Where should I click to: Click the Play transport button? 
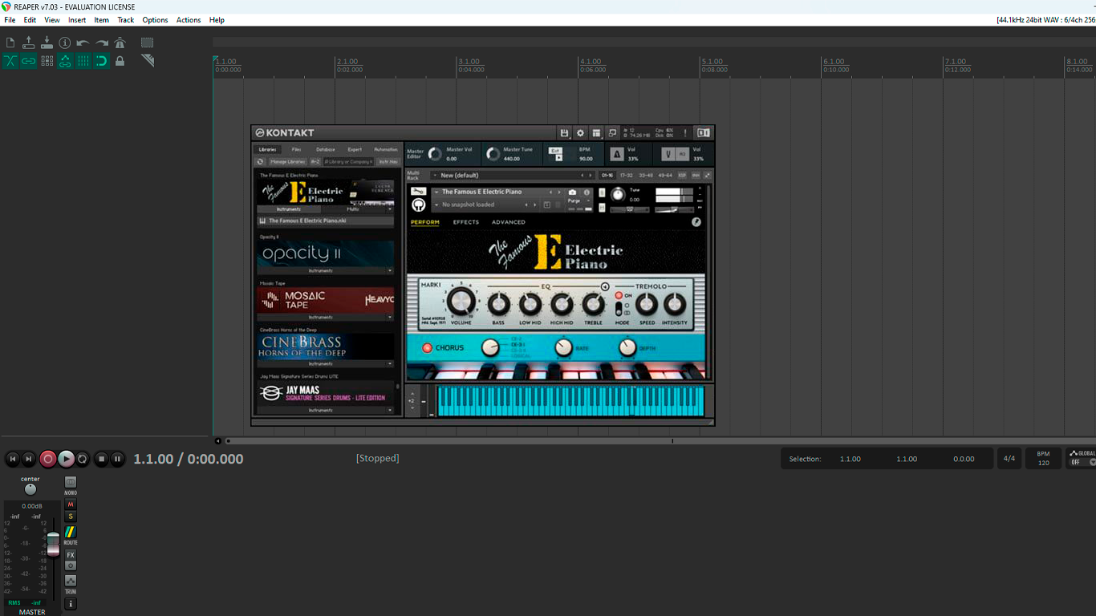point(66,459)
